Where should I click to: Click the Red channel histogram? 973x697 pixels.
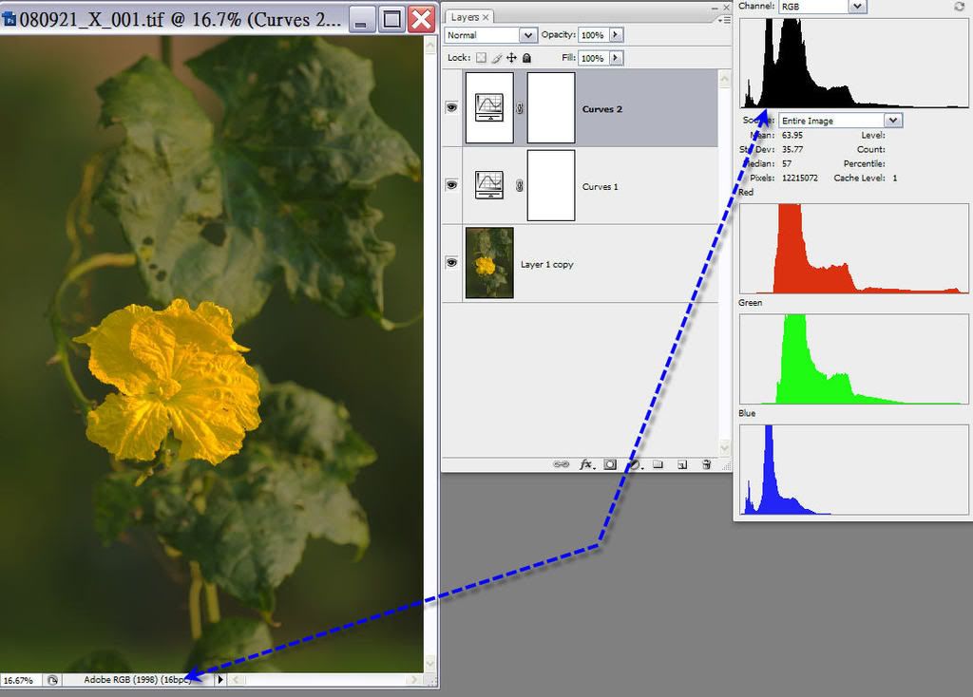click(854, 248)
